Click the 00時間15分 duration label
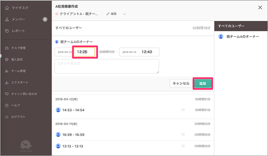Viewport: 268px width, 156px height. click(107, 52)
